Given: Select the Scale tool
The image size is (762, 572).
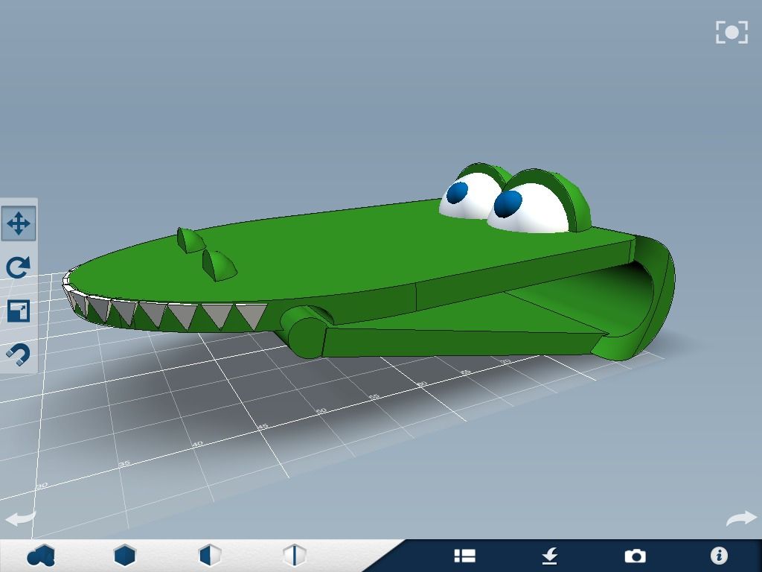Looking at the screenshot, I should click(x=20, y=311).
